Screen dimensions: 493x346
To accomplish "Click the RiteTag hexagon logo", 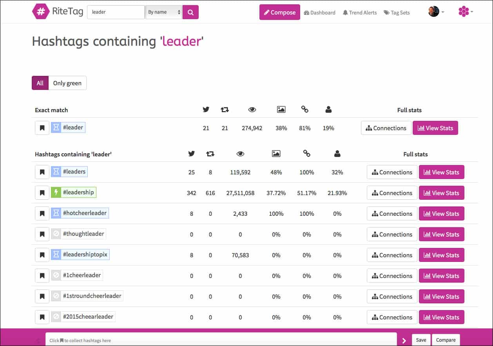I will click(x=40, y=12).
